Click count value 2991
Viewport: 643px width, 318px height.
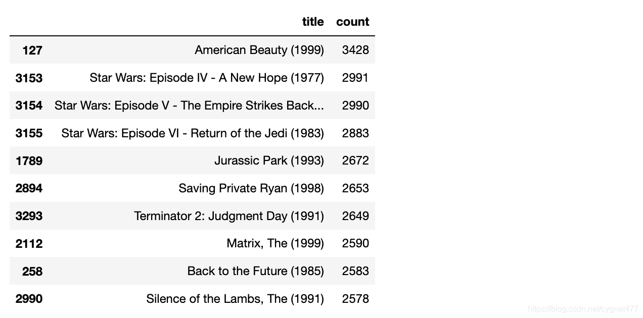(355, 78)
